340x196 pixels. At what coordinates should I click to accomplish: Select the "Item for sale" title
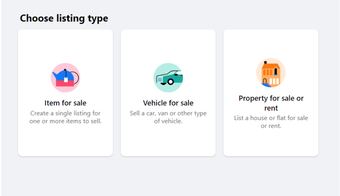(65, 103)
